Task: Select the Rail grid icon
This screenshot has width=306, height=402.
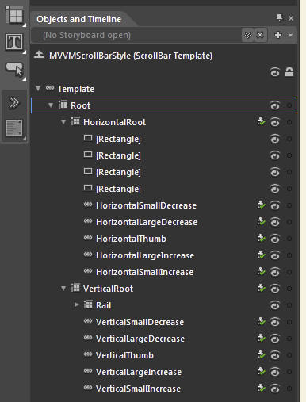Action: click(88, 304)
